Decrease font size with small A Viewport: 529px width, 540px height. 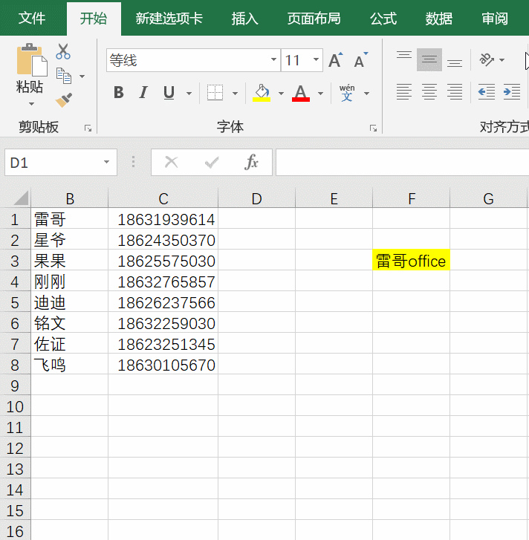click(x=361, y=60)
